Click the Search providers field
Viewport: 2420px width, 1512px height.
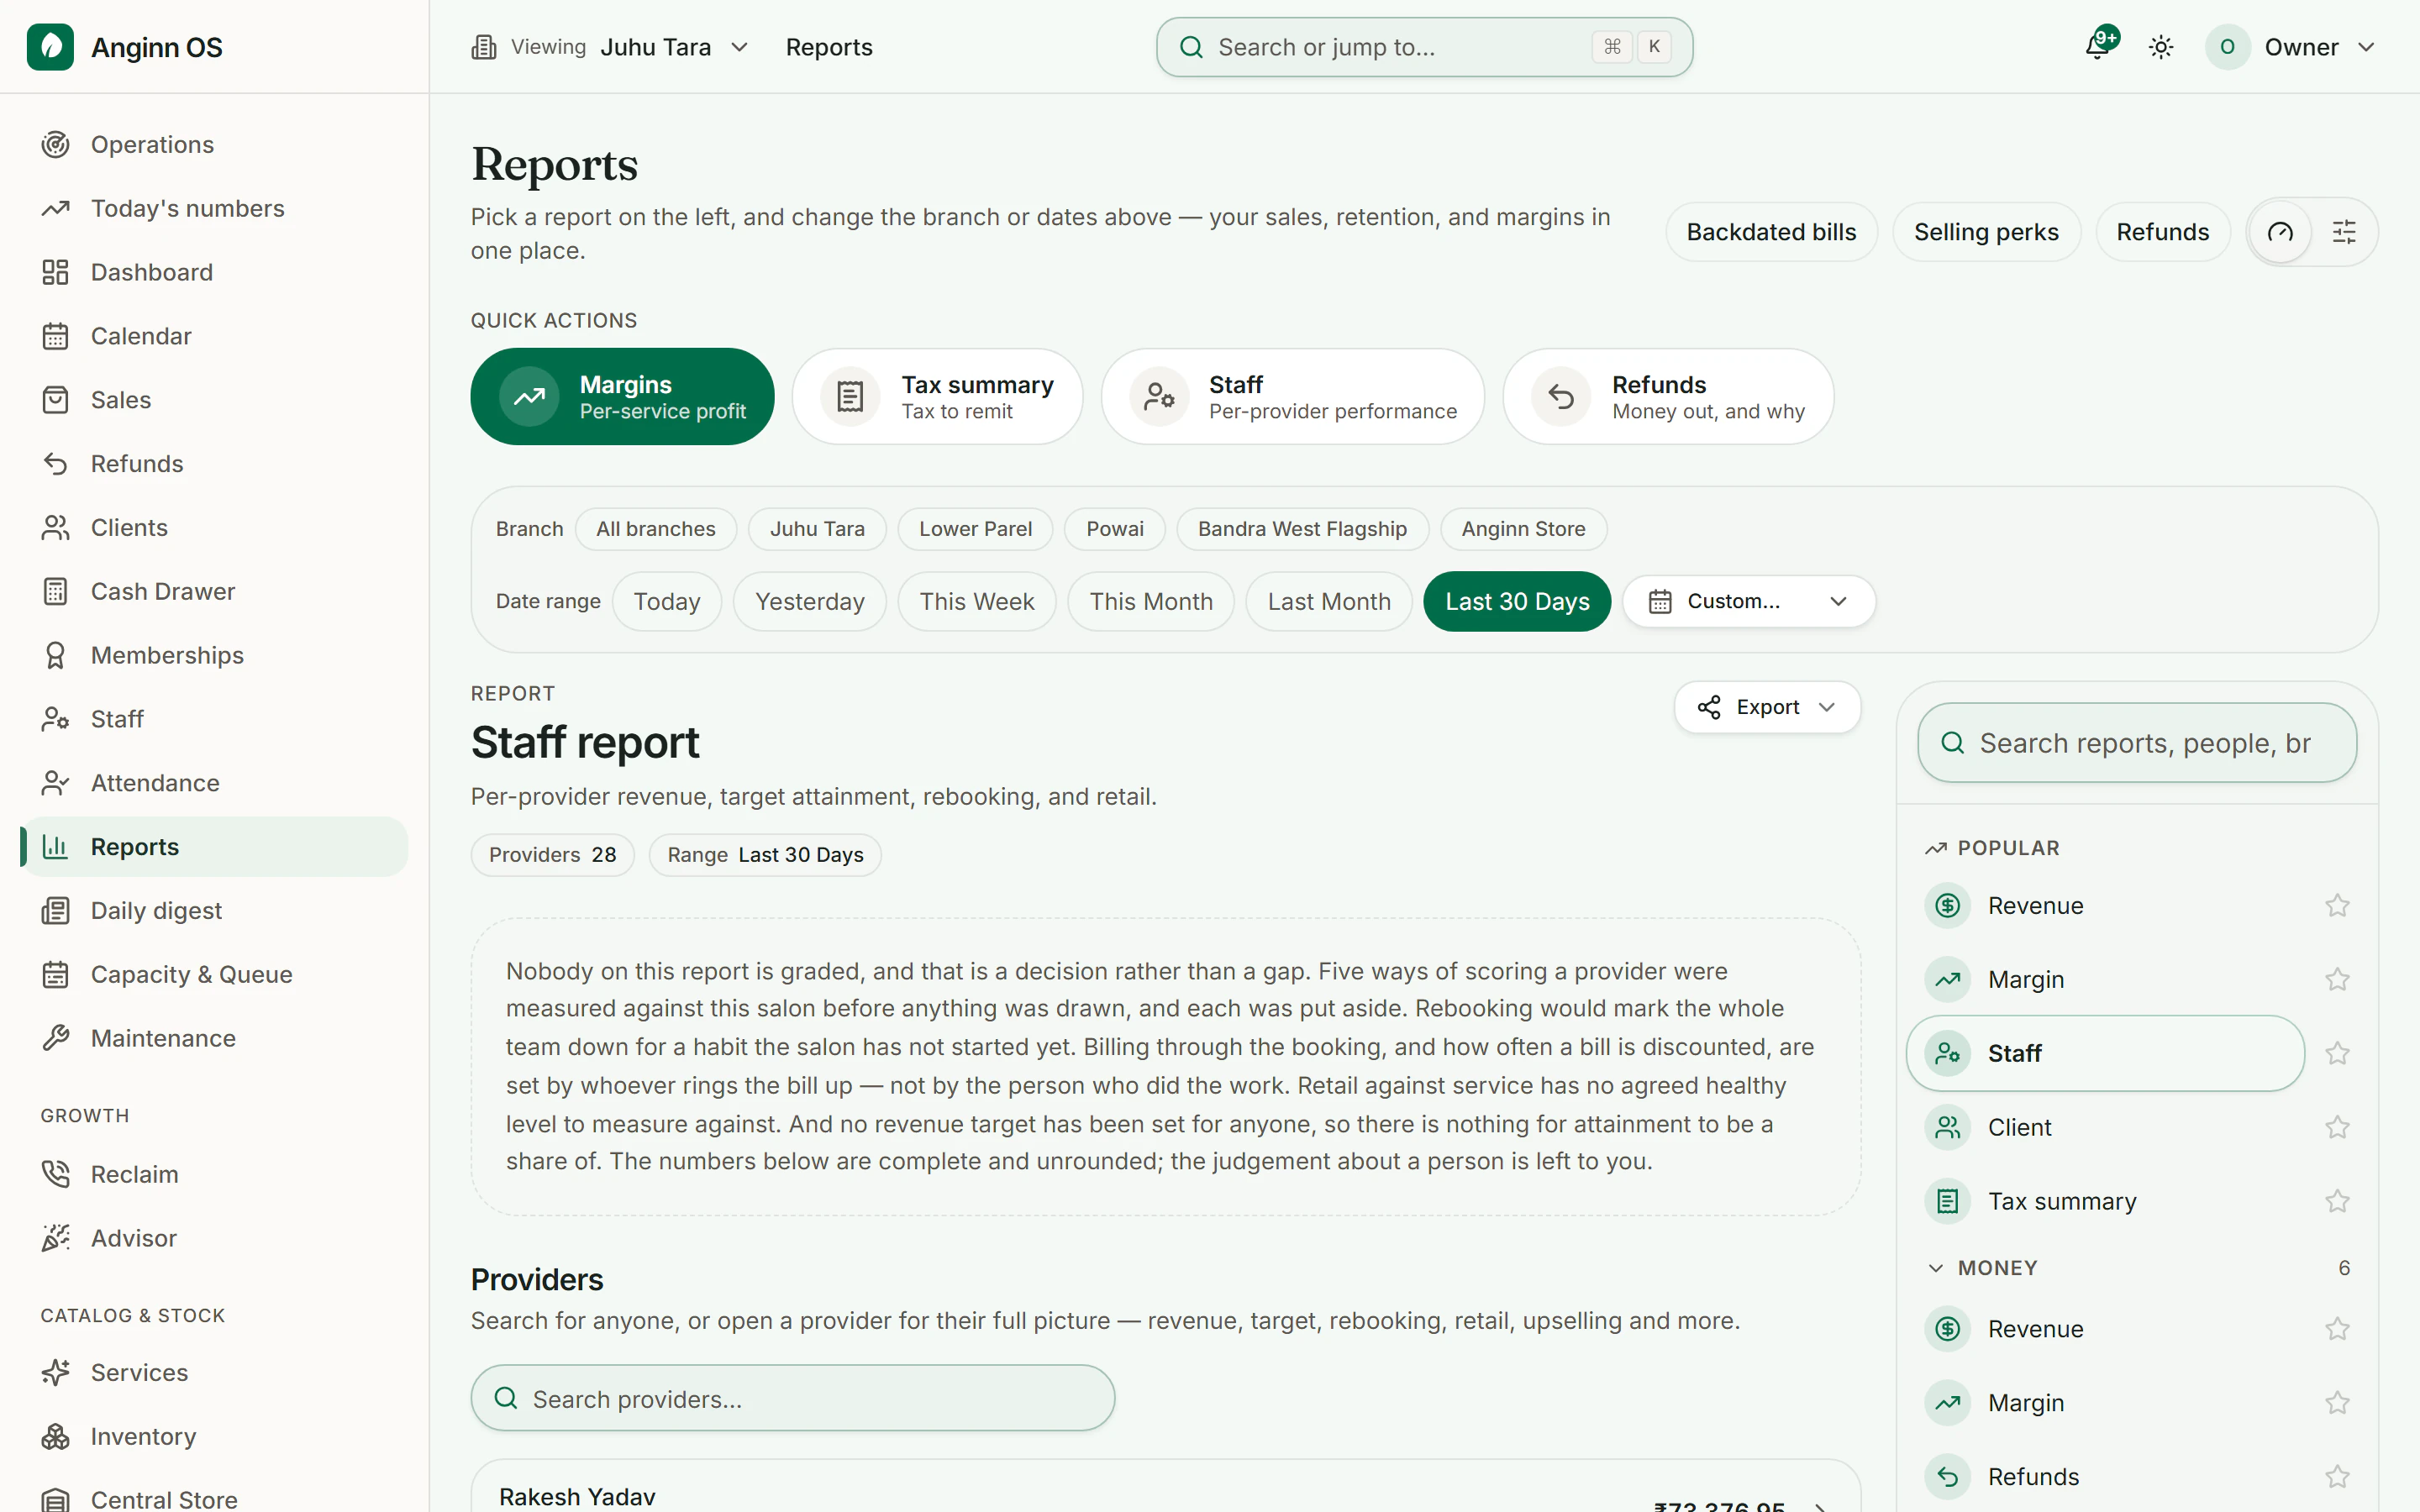(792, 1398)
